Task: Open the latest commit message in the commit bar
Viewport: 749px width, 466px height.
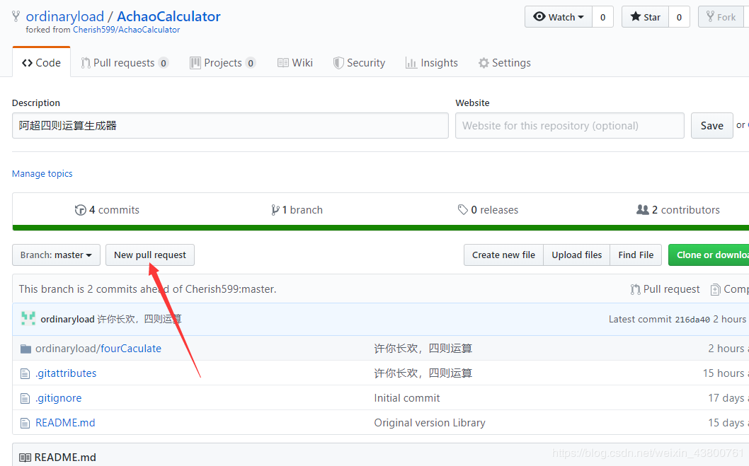Action: (139, 319)
